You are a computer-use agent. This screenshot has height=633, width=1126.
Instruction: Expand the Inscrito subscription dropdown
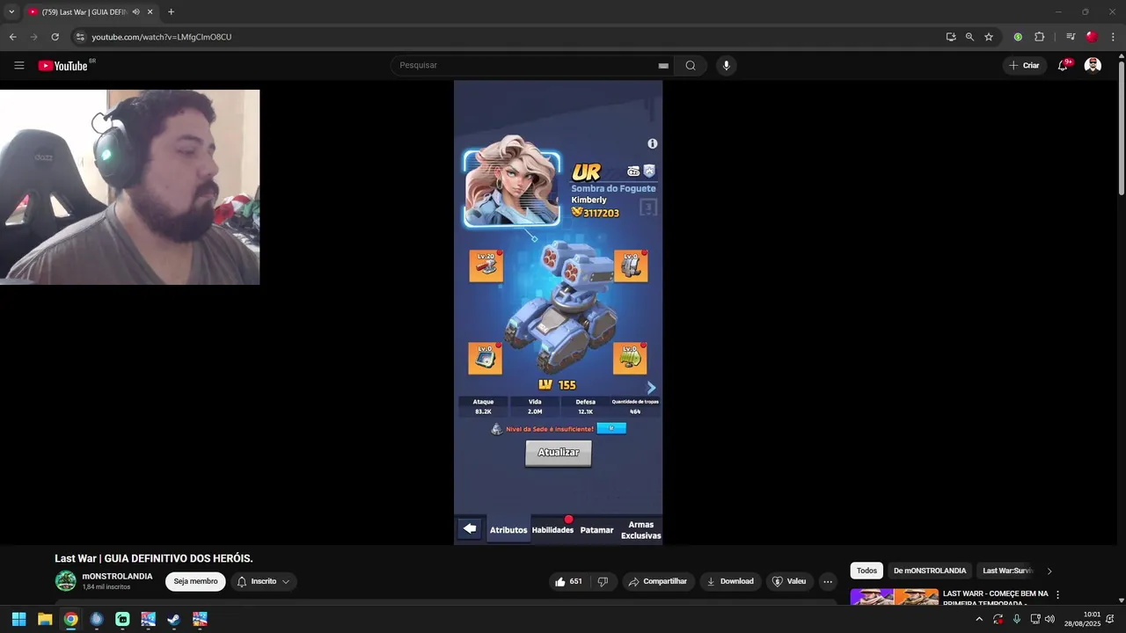(263, 581)
